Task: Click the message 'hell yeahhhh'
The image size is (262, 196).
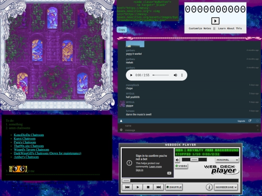Action: click(133, 97)
